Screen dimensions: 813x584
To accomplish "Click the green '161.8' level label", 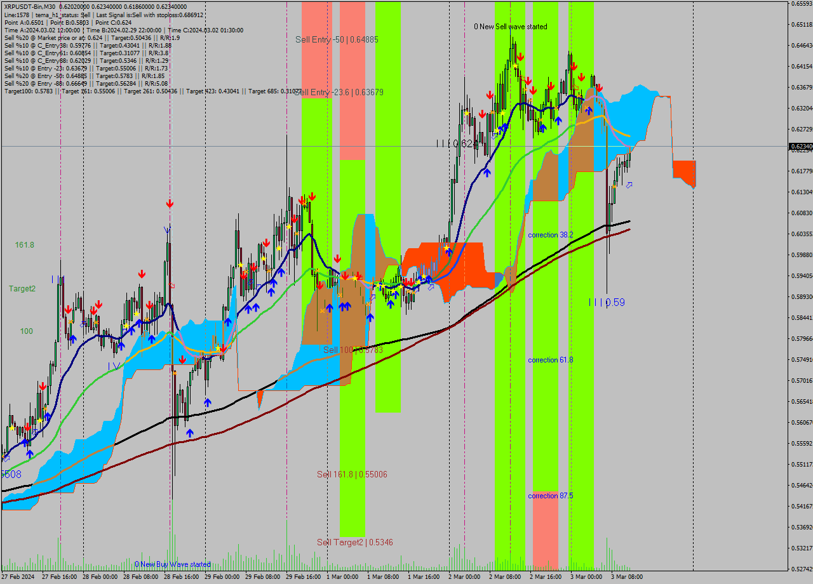I will pyautogui.click(x=25, y=245).
